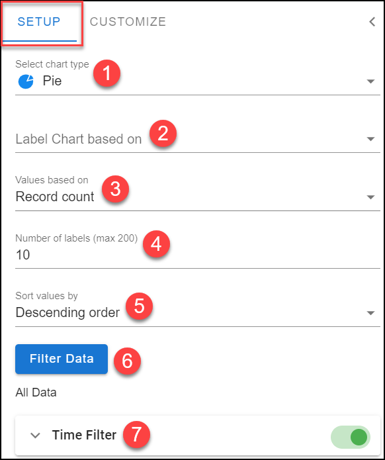Open the Sort values by dropdown arrow
The width and height of the screenshot is (385, 460).
370,313
